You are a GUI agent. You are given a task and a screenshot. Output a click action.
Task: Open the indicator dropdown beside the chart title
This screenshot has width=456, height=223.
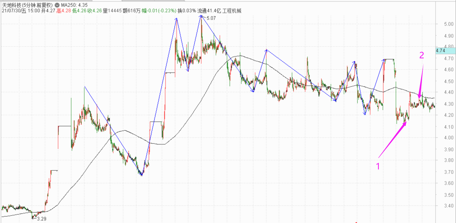[x=57, y=5]
